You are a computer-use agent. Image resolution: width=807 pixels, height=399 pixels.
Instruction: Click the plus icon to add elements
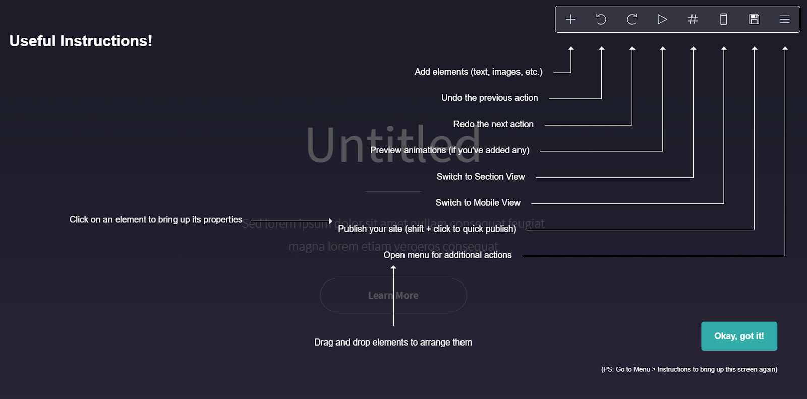coord(570,19)
